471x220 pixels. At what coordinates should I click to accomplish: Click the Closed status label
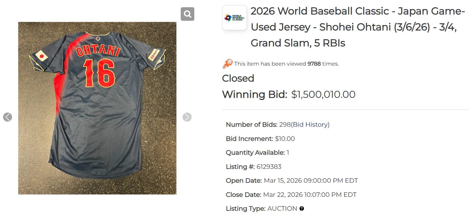point(238,78)
